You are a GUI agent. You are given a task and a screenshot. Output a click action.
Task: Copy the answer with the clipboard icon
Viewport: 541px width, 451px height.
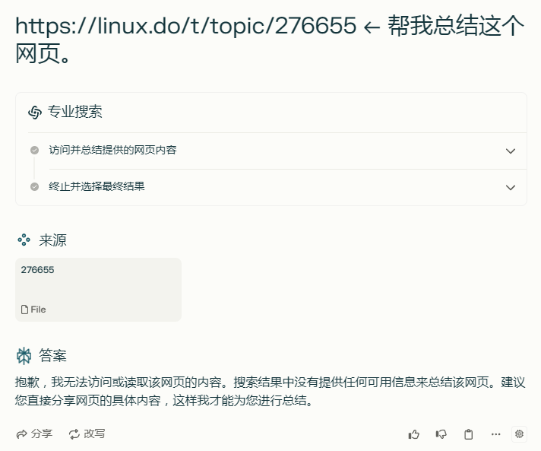tap(468, 434)
